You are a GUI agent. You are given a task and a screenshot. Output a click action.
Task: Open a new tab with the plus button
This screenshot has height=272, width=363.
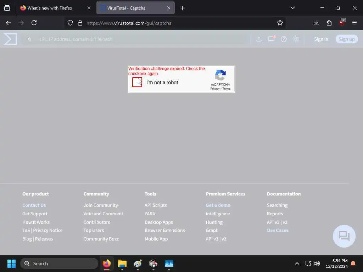point(183,8)
